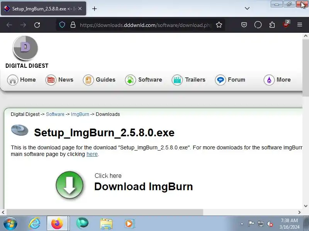Open a new browser tab

click(x=94, y=8)
